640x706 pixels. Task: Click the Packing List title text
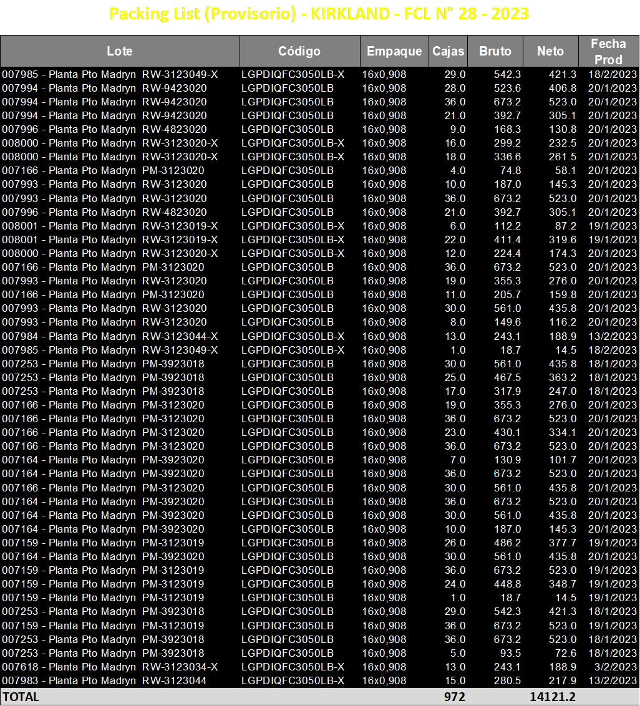point(319,14)
